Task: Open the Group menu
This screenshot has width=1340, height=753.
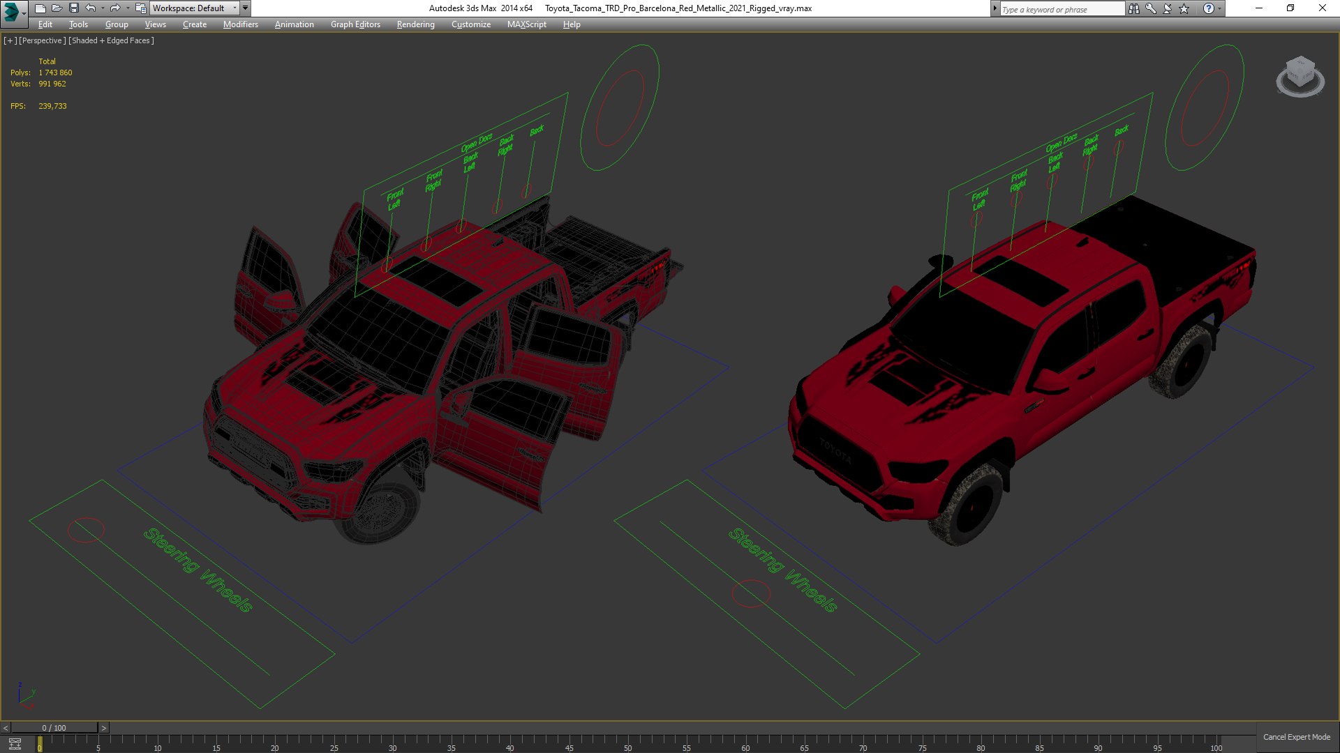Action: click(x=117, y=24)
